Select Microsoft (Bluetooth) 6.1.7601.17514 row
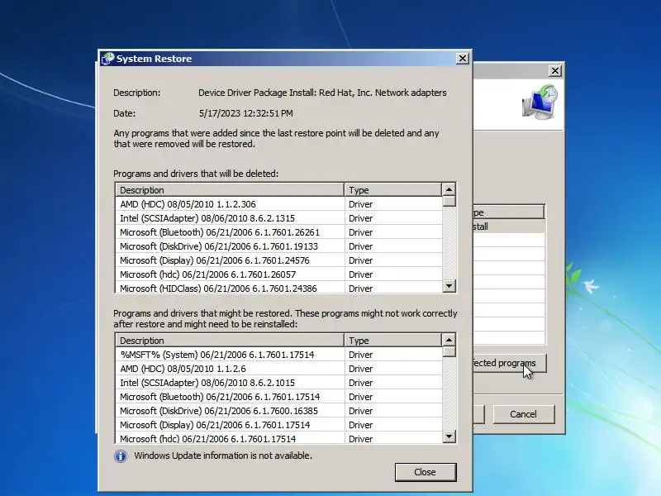This screenshot has height=496, width=661. click(278, 397)
